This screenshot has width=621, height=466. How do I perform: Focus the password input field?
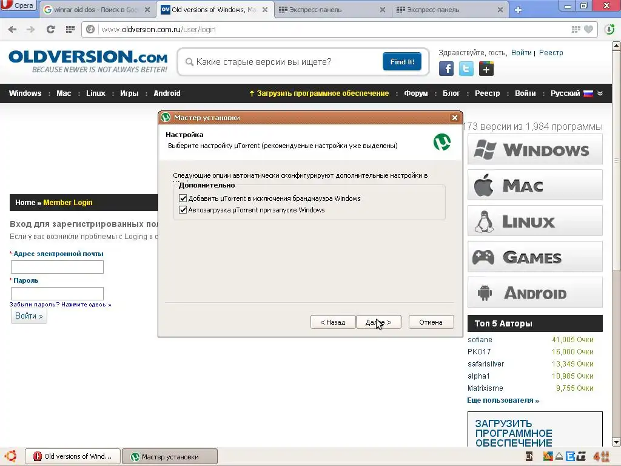pos(57,294)
